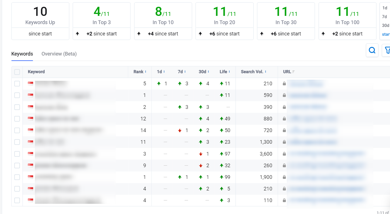The width and height of the screenshot is (390, 214).
Task: Click the In Top 10 summary card
Action: (163, 21)
